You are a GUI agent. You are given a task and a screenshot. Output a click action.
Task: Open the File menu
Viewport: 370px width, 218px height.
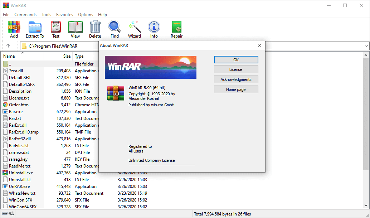click(x=6, y=15)
